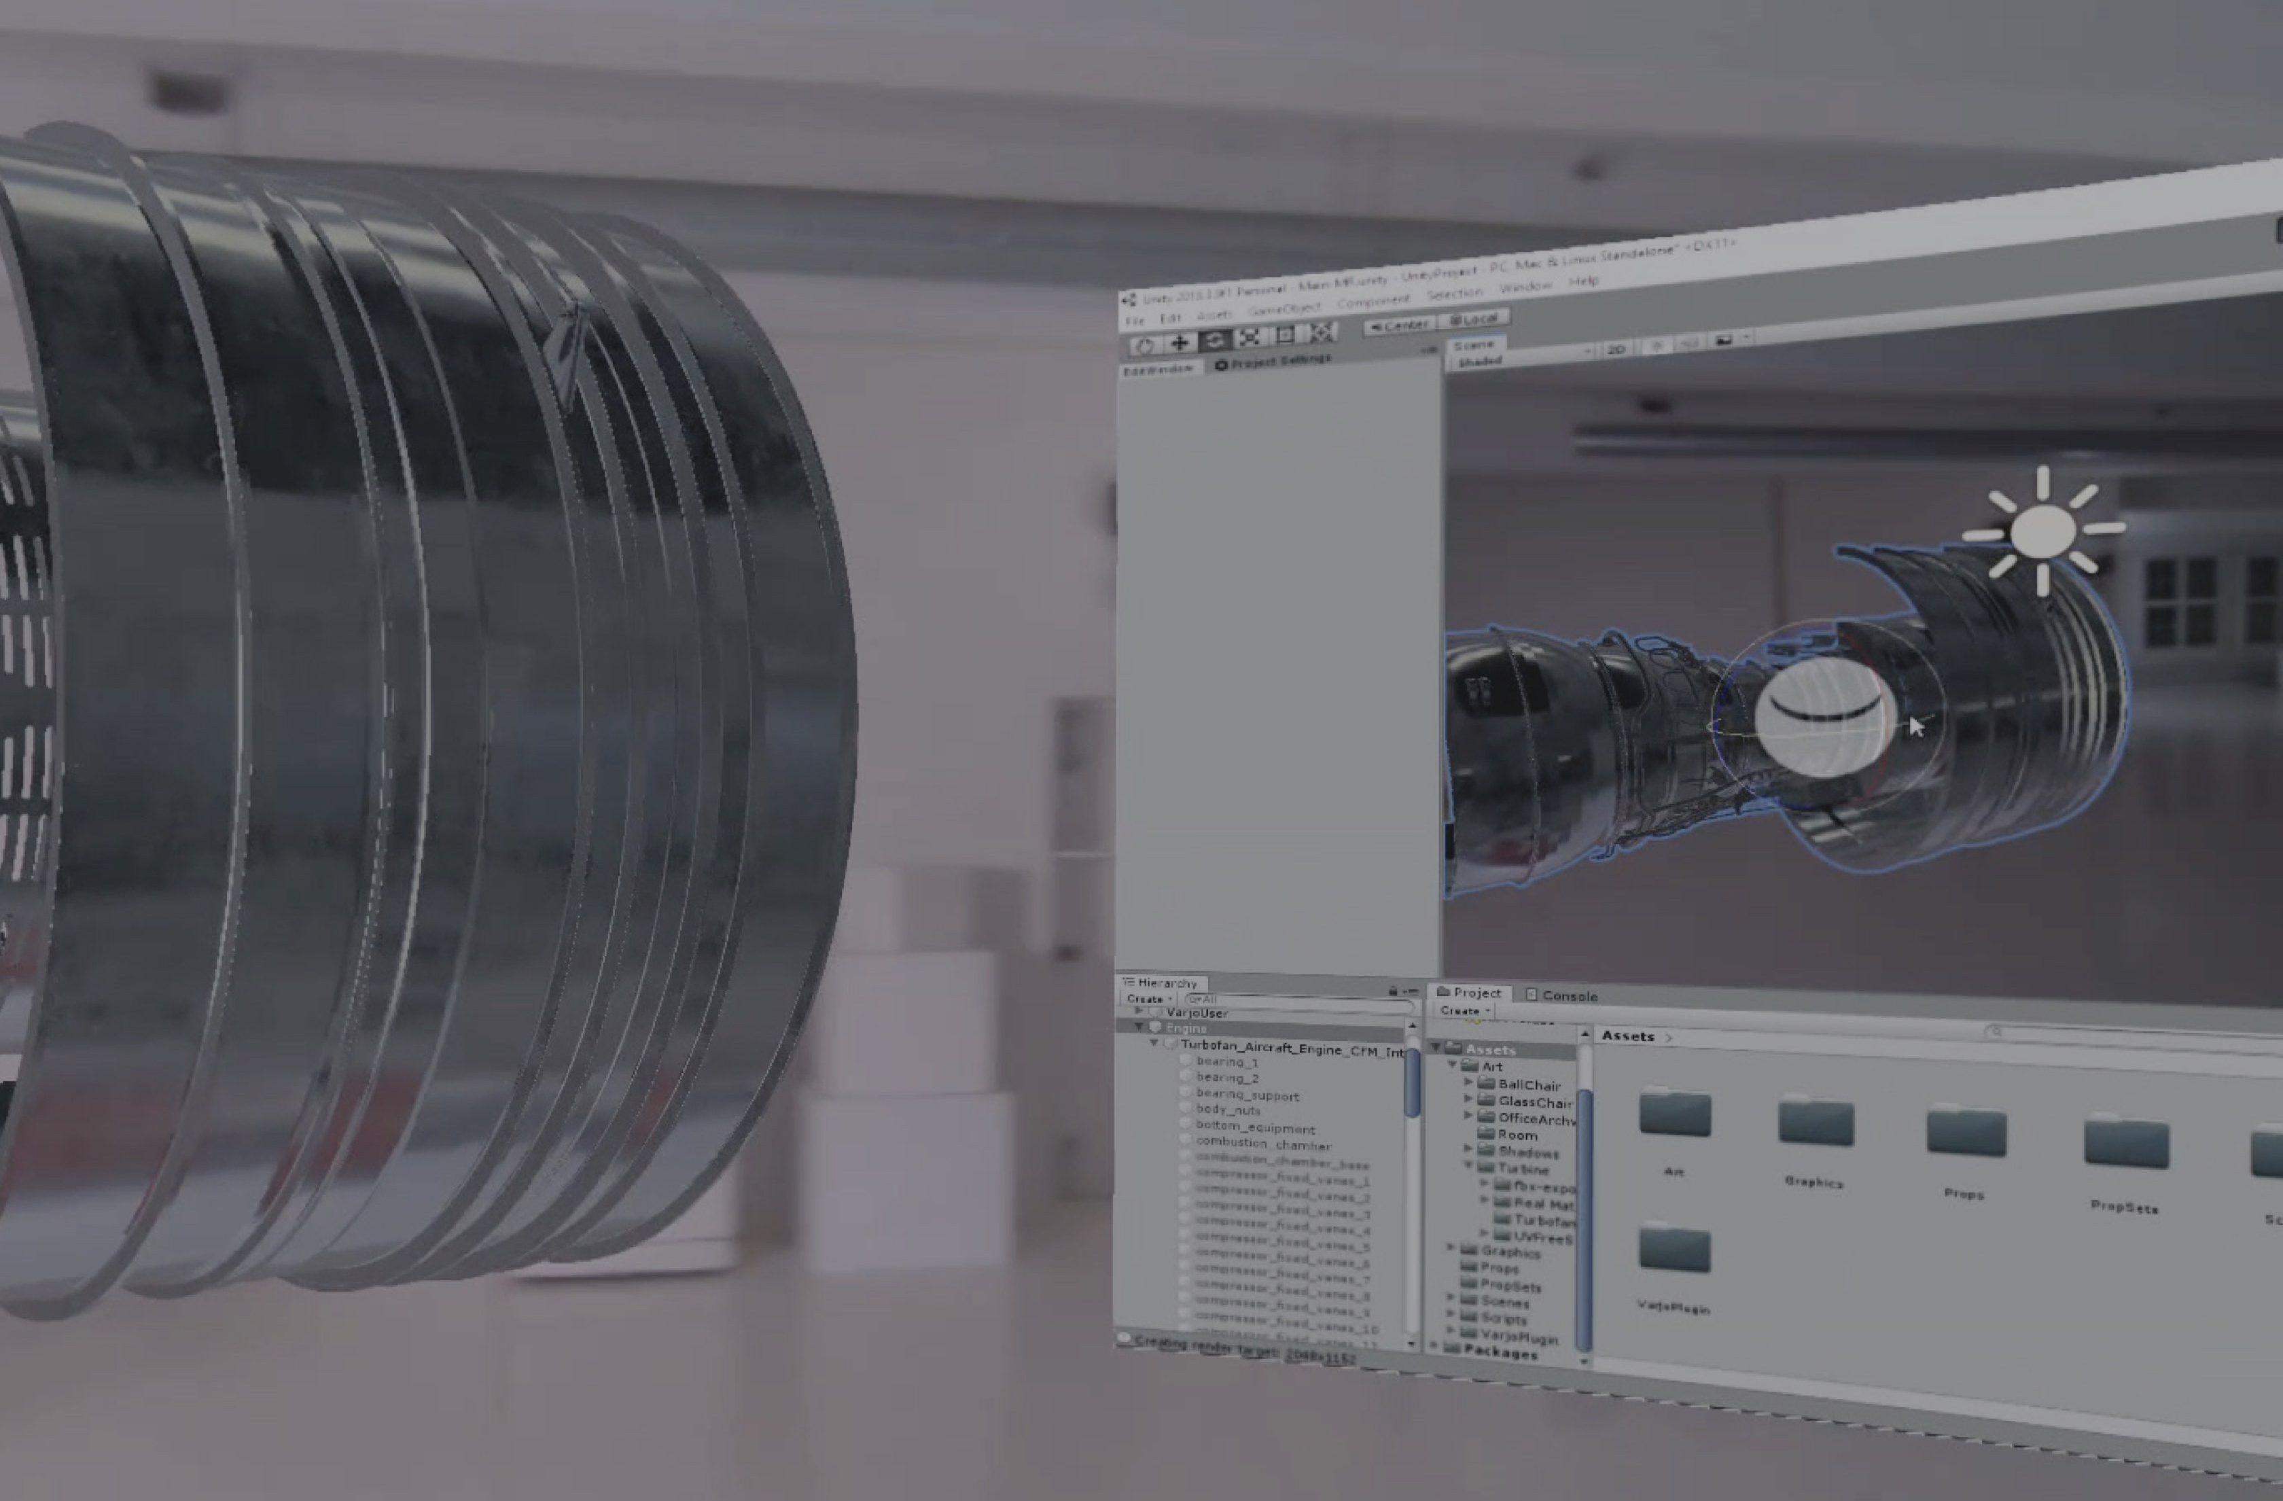The width and height of the screenshot is (2283, 1501).
Task: Toggle scene audio icon
Action: [1691, 342]
